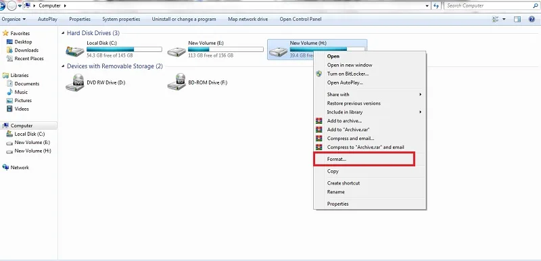Select Turn on BitLocker... menu entry

pos(348,74)
